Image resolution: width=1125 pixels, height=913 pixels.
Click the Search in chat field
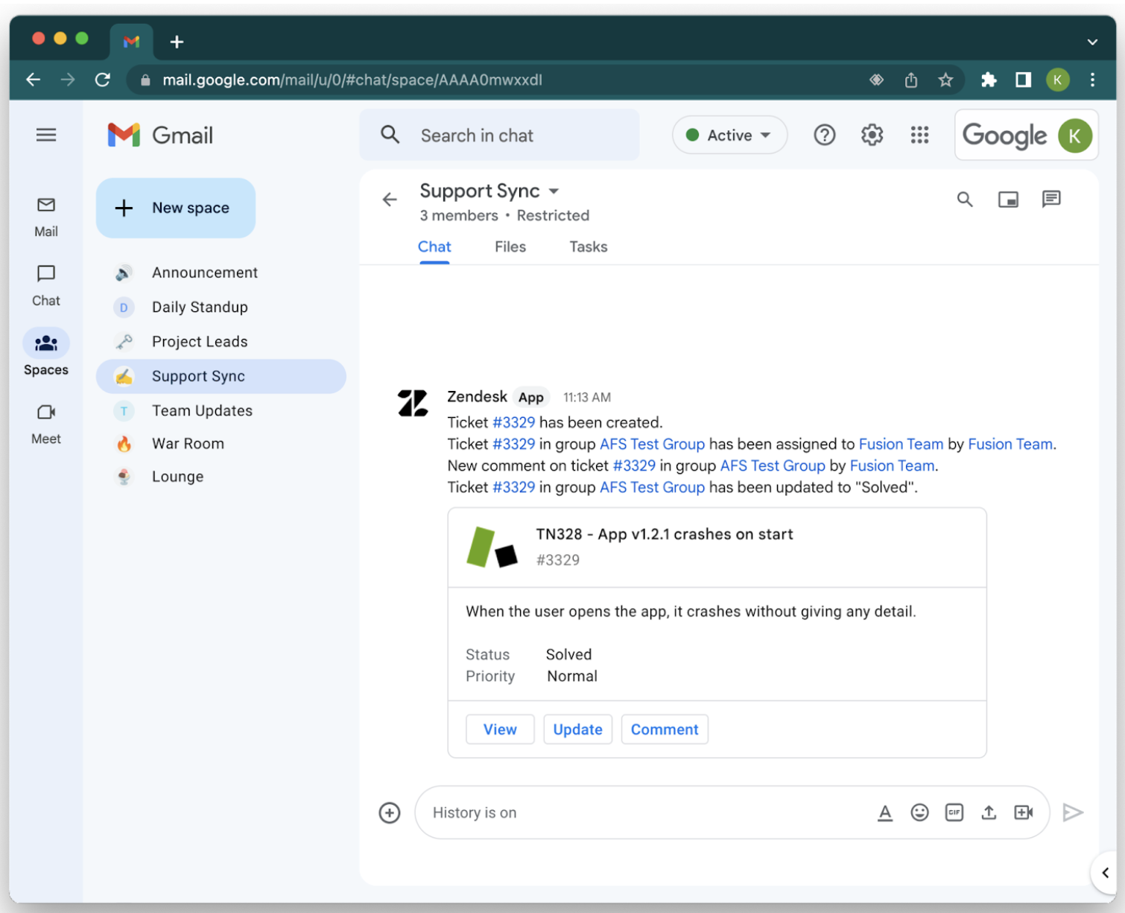pos(499,135)
